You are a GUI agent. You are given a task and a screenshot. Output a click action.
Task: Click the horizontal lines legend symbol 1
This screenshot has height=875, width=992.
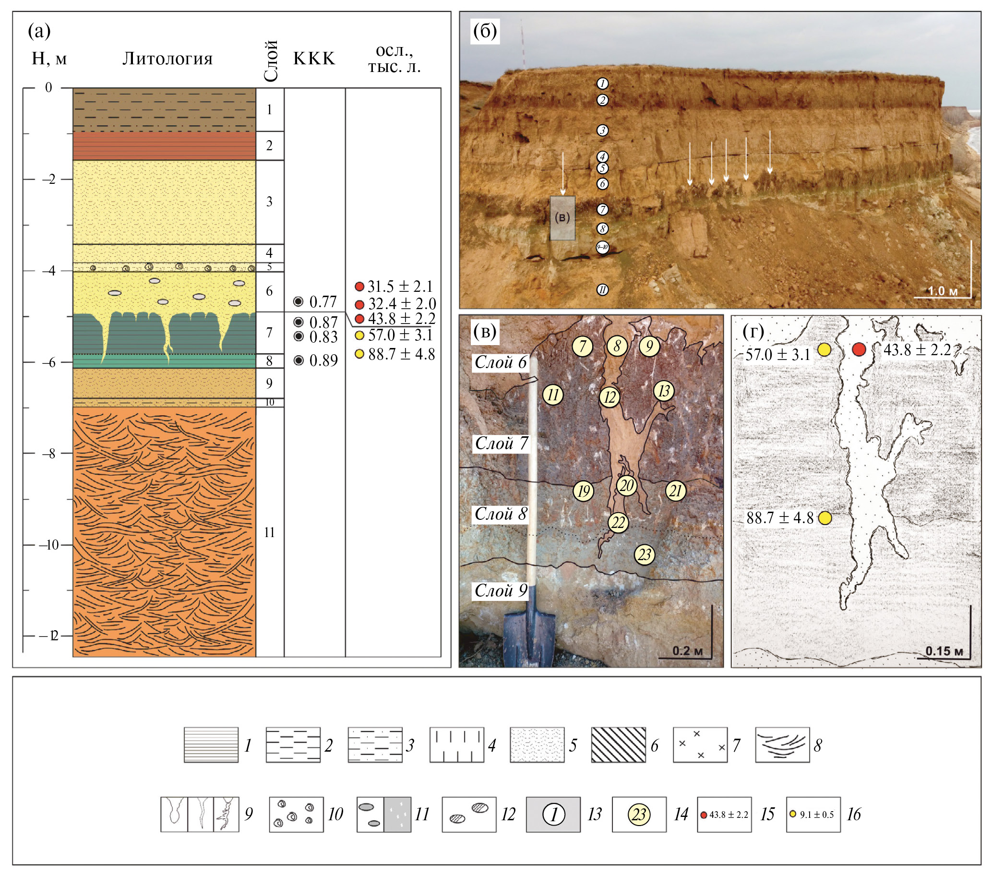211,744
